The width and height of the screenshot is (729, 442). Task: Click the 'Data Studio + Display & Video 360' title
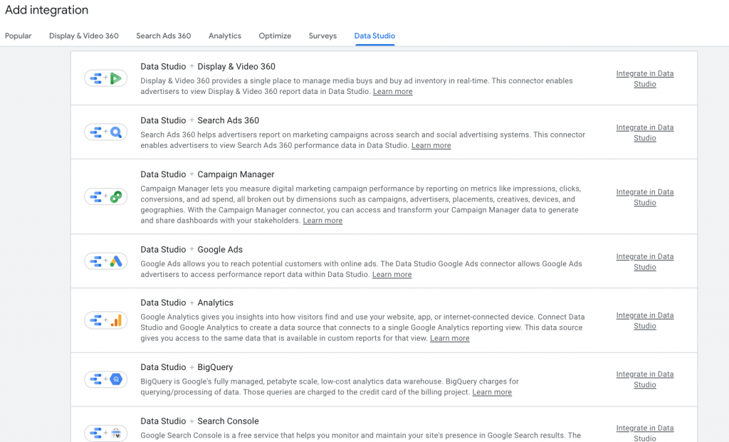(208, 66)
